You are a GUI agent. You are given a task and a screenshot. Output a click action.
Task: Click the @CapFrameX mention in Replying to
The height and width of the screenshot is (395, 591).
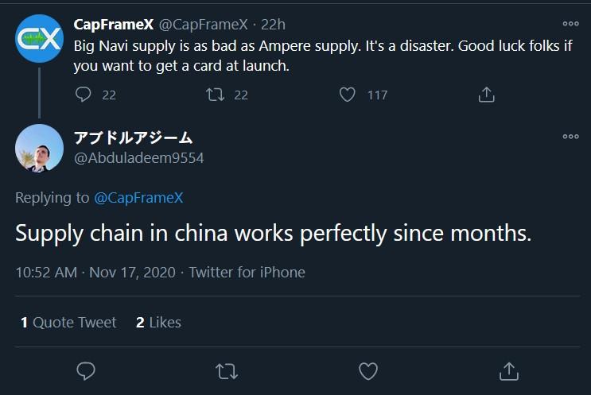point(138,198)
